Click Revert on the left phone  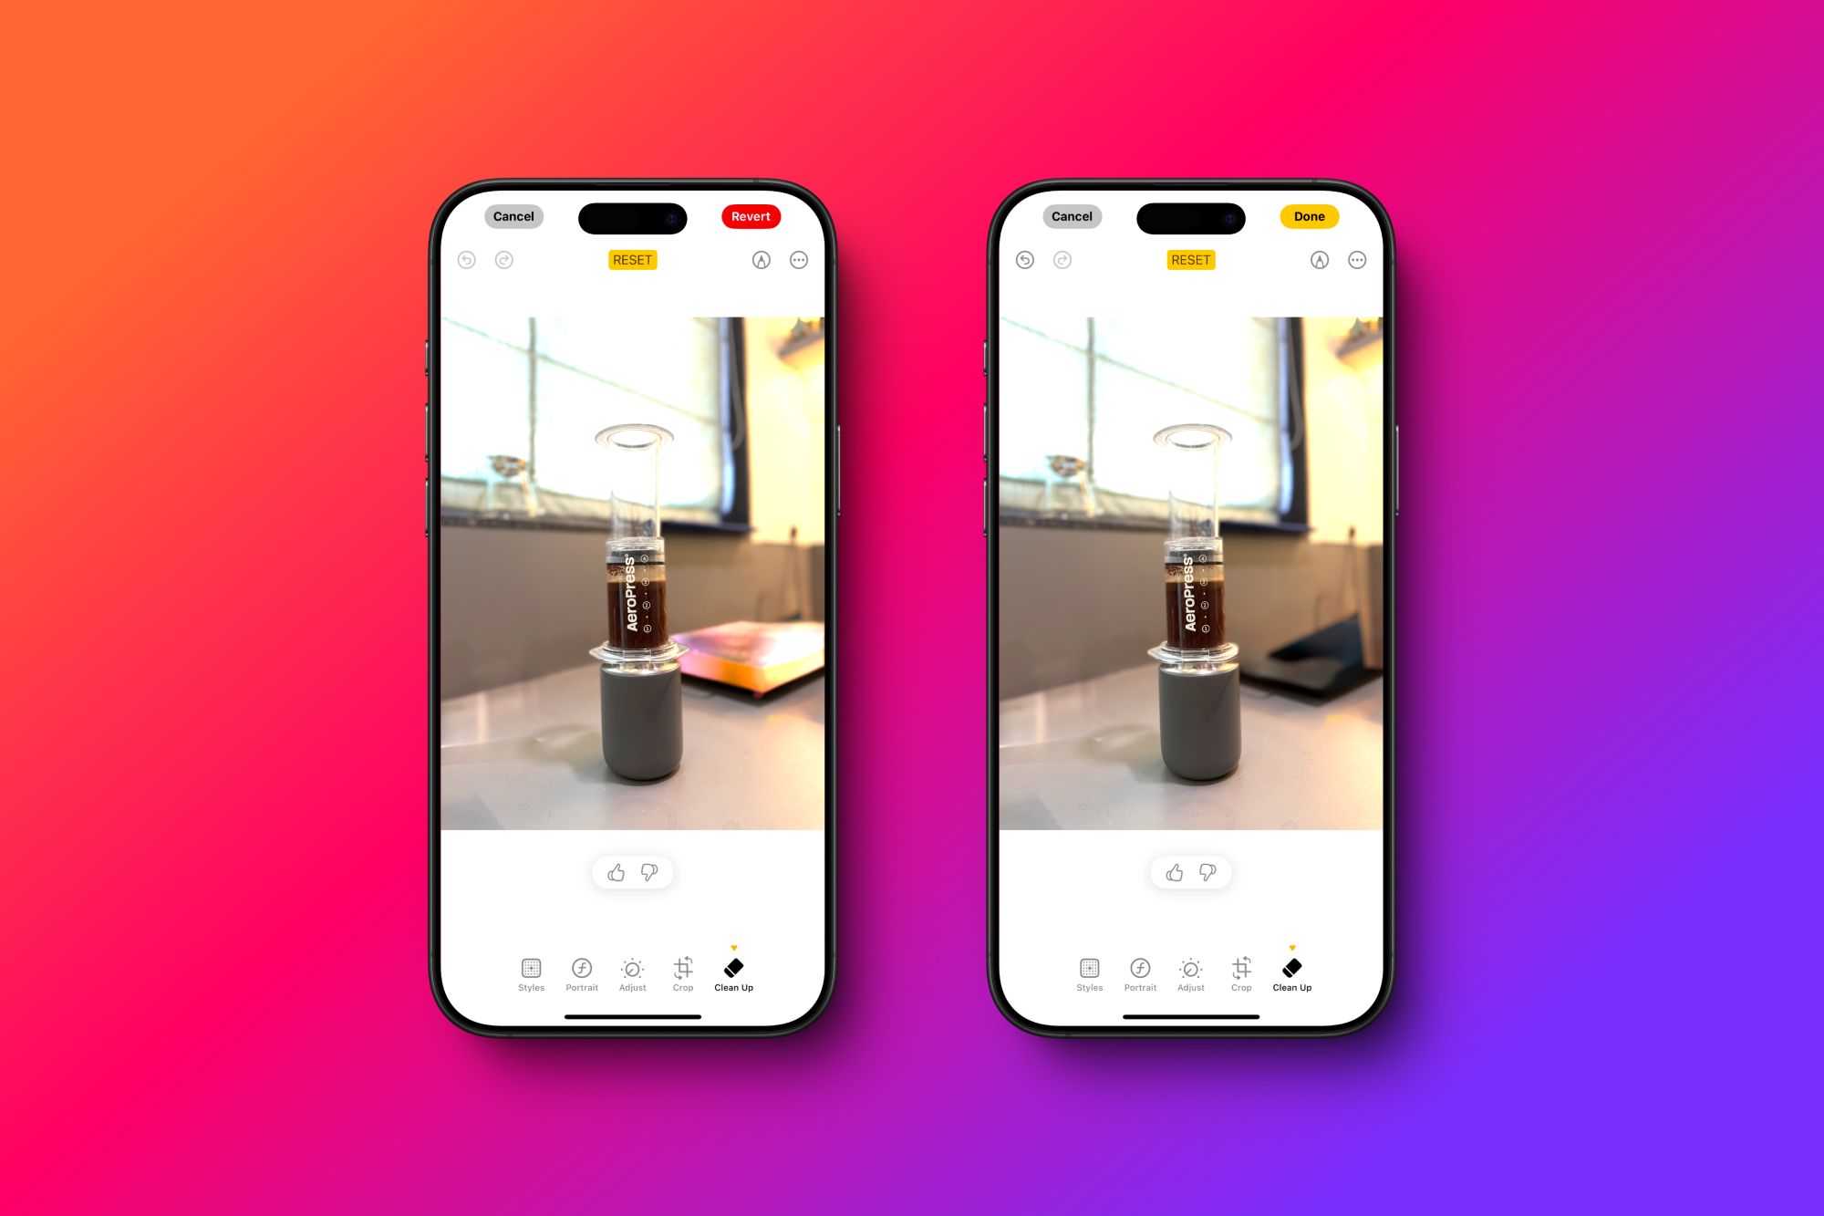point(750,217)
